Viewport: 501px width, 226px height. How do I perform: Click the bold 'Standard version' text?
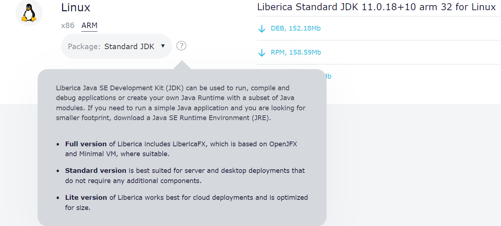pyautogui.click(x=96, y=170)
